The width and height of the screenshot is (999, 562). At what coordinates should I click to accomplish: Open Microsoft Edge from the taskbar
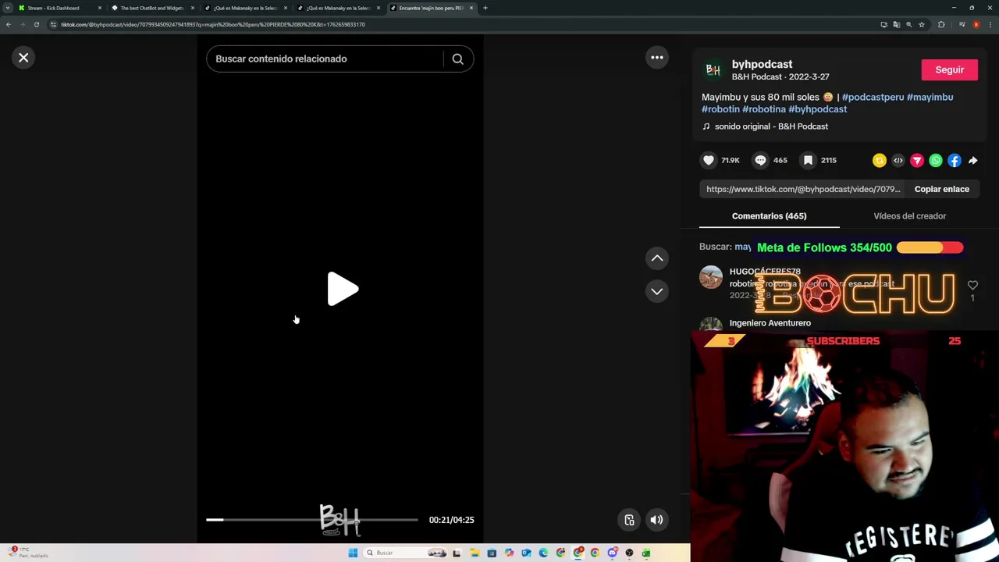(x=543, y=553)
